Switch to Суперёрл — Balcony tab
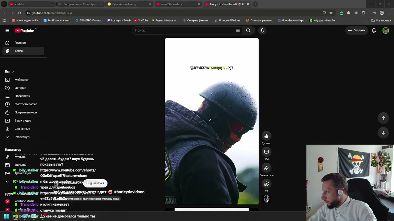This screenshot has width=394, height=221. pos(129,4)
